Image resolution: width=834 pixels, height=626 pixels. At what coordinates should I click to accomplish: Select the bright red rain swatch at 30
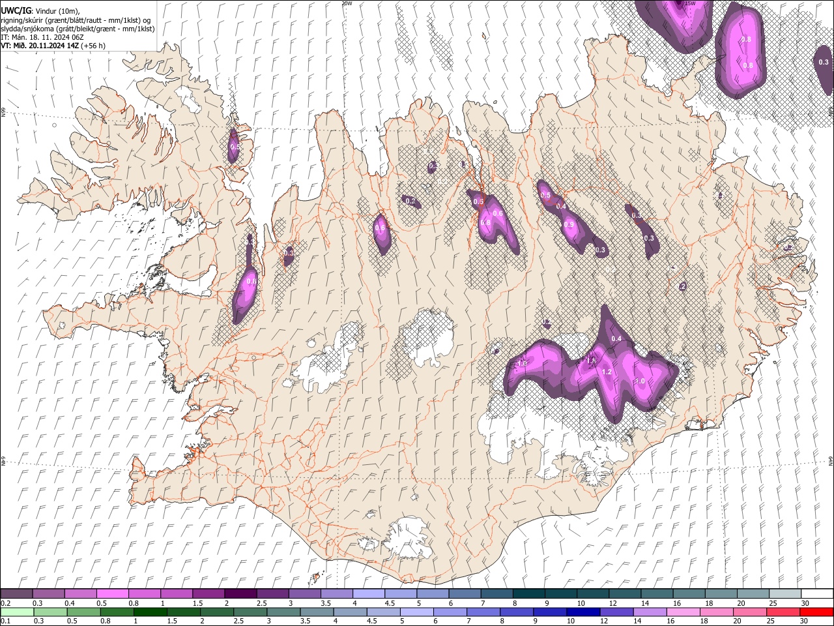816,612
